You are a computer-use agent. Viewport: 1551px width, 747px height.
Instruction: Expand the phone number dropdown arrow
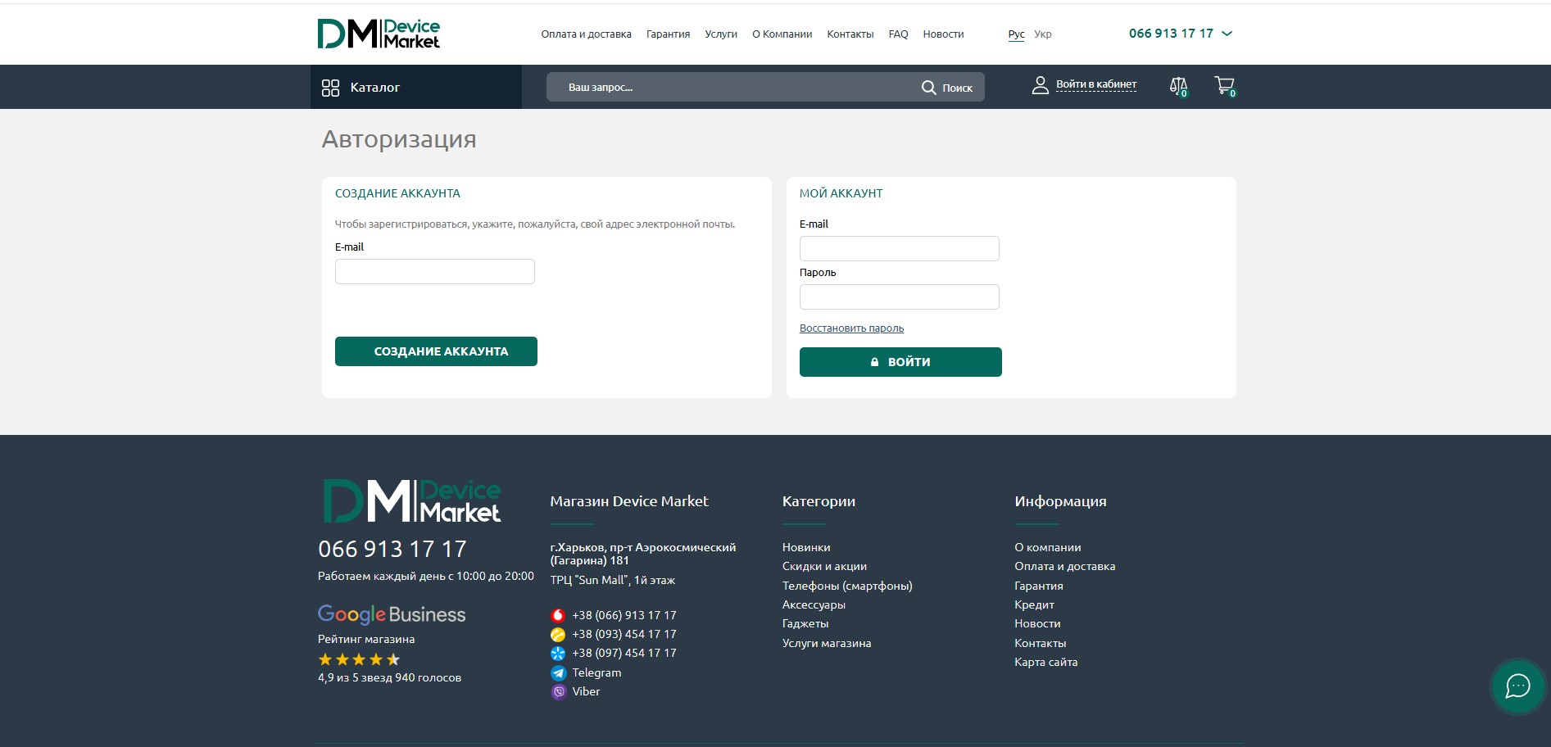coord(1227,34)
